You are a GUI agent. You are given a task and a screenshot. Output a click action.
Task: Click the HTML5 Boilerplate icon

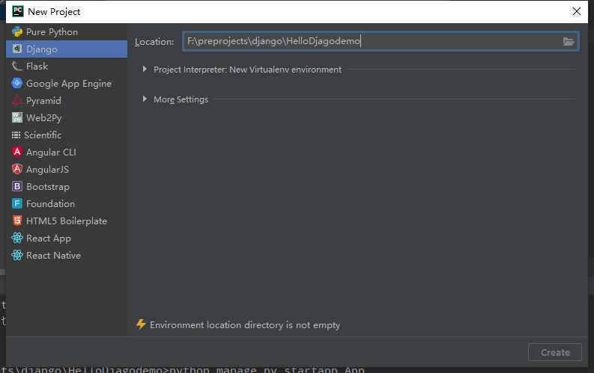tap(17, 221)
